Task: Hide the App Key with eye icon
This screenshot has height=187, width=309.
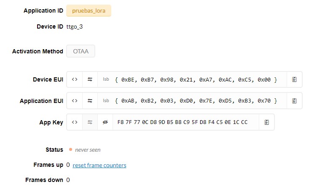Action: tap(105, 122)
